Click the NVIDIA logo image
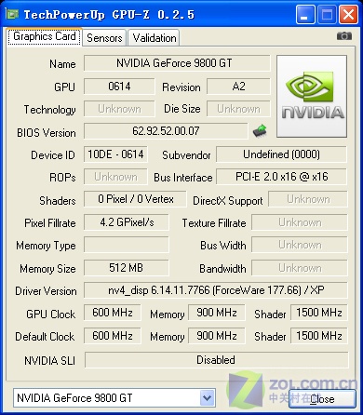The image size is (363, 415). (312, 96)
